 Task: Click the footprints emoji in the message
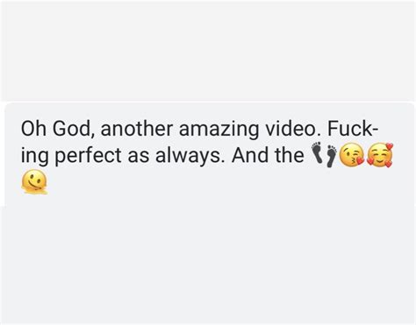[324, 154]
